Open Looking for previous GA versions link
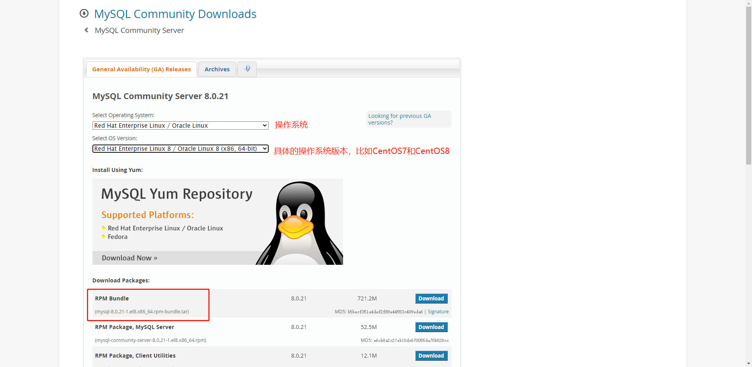 [399, 119]
